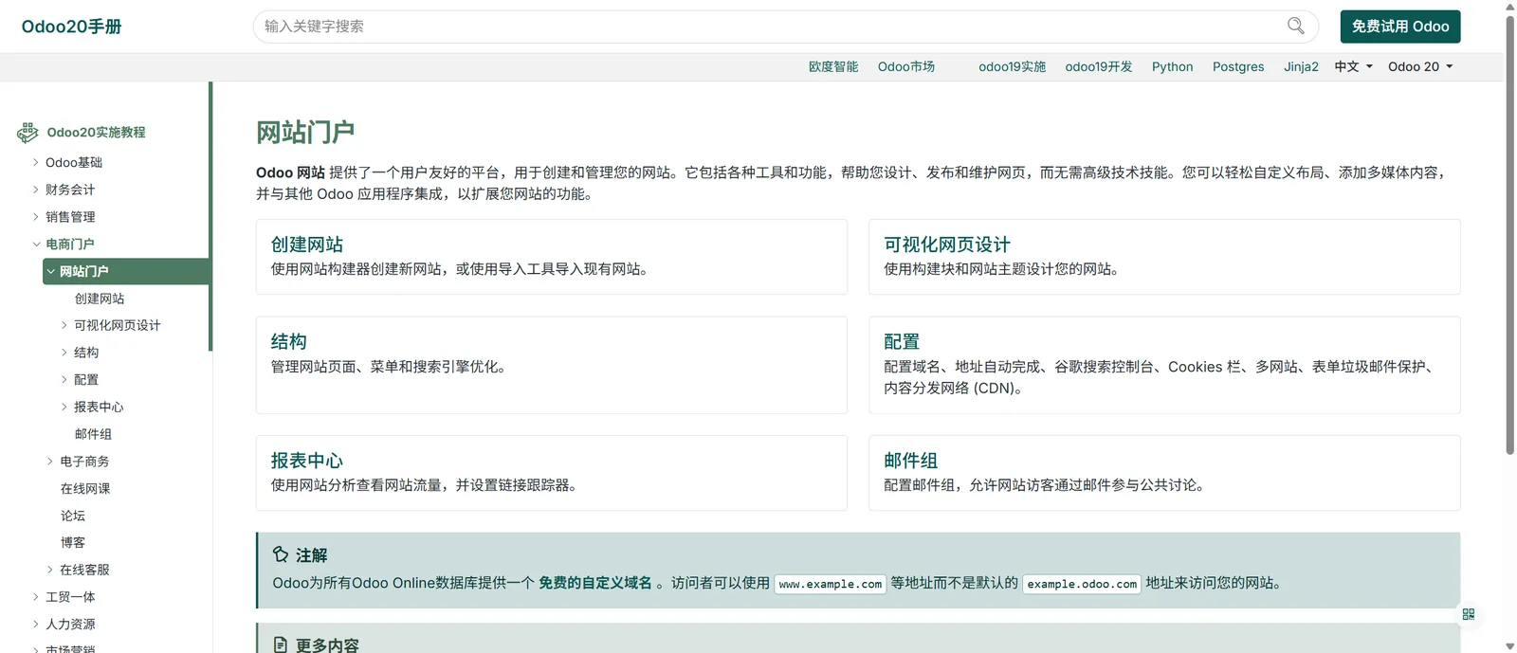Screen dimensions: 1517x653
Task: Click the Odoo20手册 site title
Action: click(x=72, y=27)
